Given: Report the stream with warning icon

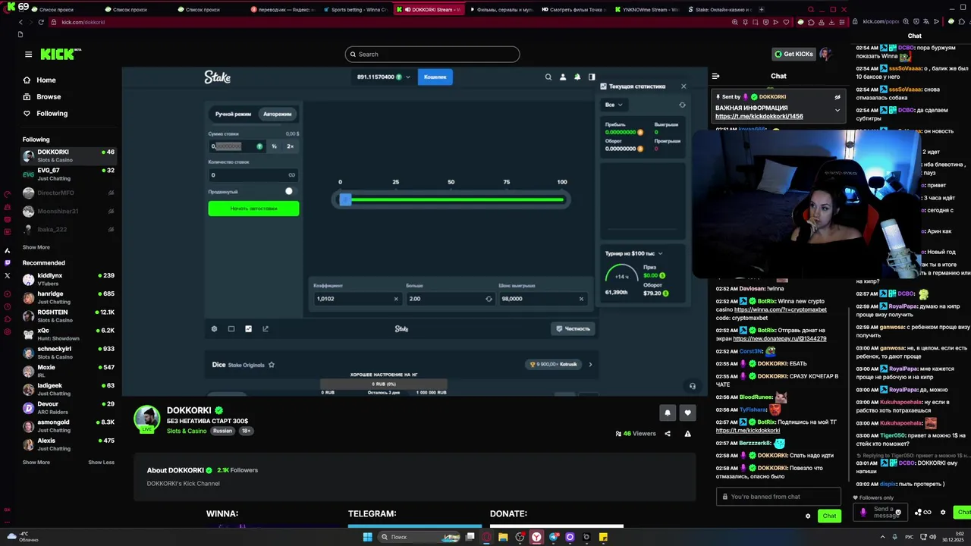Looking at the screenshot, I should [687, 434].
